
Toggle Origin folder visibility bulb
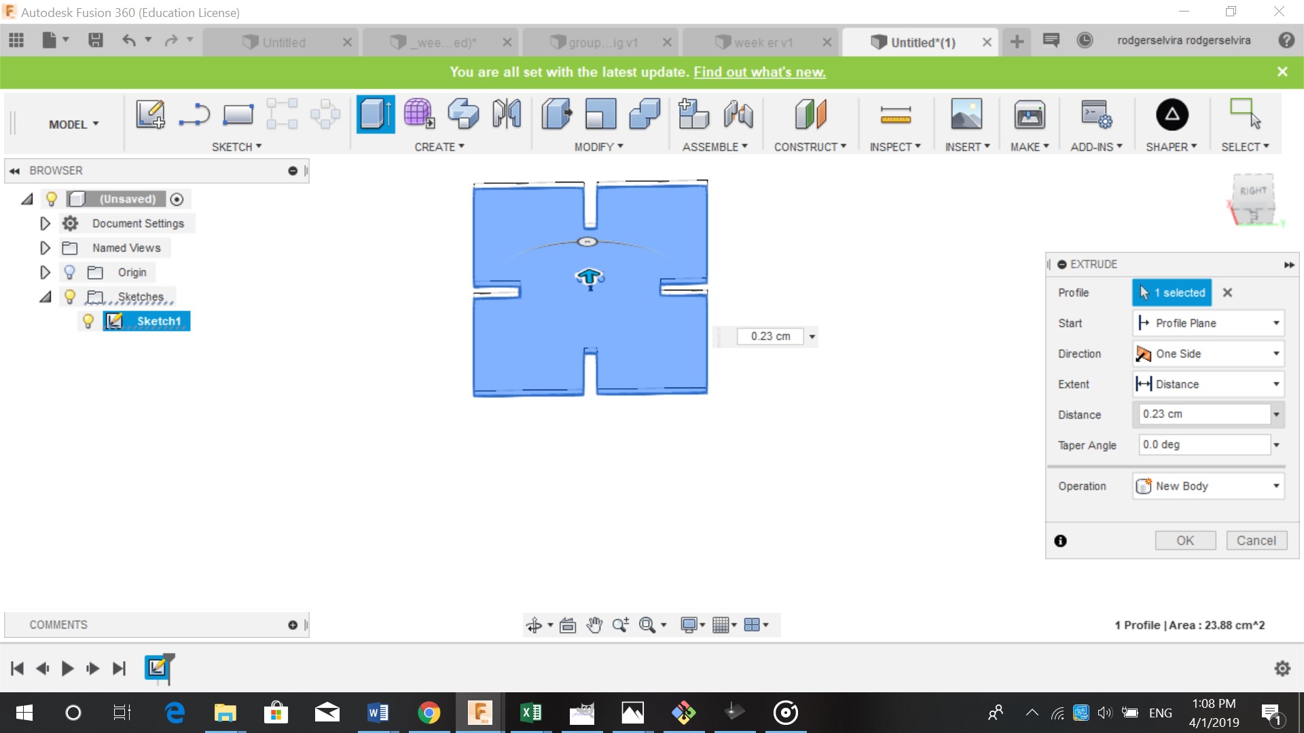[x=69, y=272]
